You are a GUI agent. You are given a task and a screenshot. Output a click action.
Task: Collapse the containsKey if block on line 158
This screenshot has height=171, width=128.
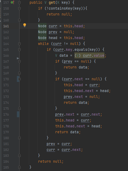pos(20,8)
